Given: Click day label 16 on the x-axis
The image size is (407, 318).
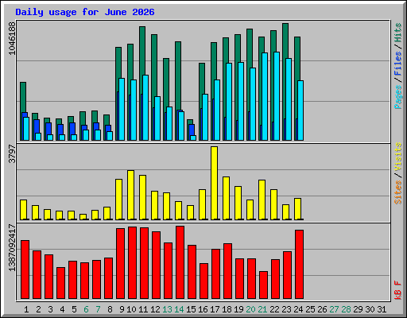Looking at the screenshot, I should pyautogui.click(x=203, y=309).
